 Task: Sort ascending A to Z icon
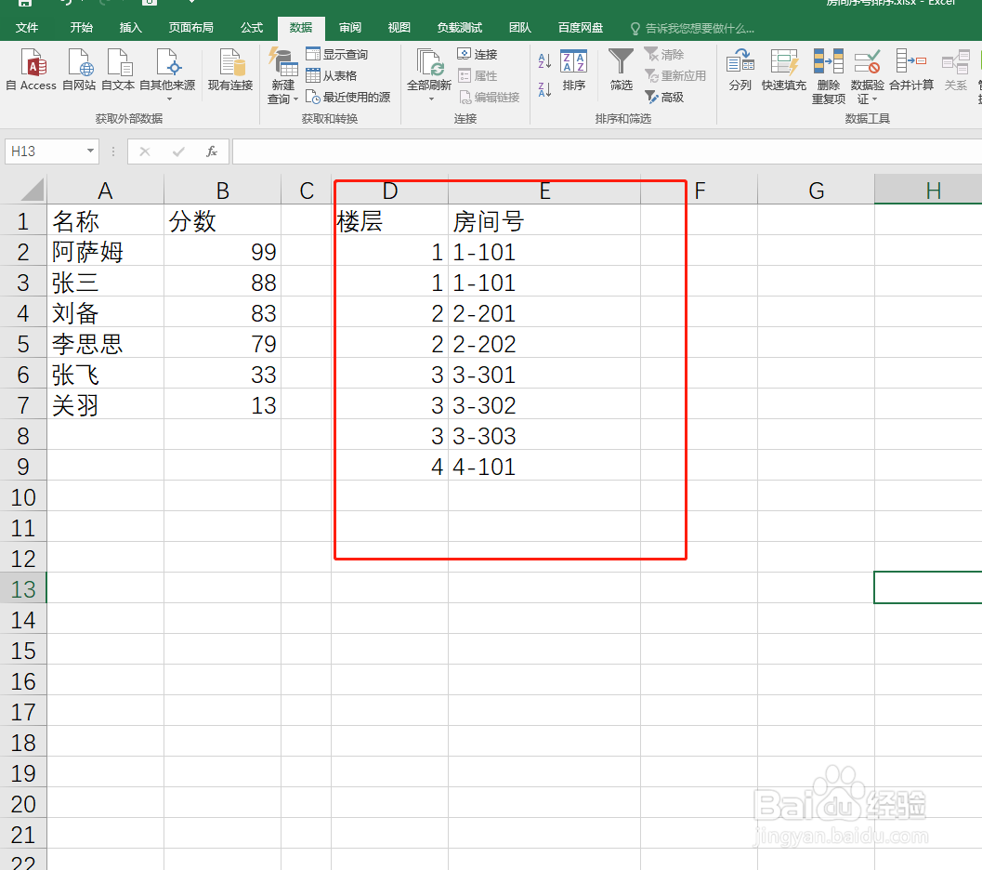544,60
